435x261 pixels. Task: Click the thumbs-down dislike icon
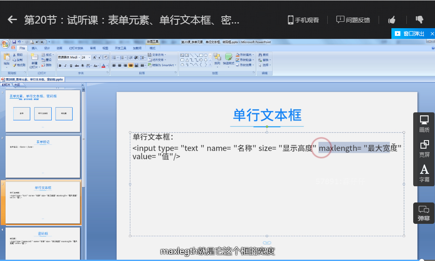419,20
